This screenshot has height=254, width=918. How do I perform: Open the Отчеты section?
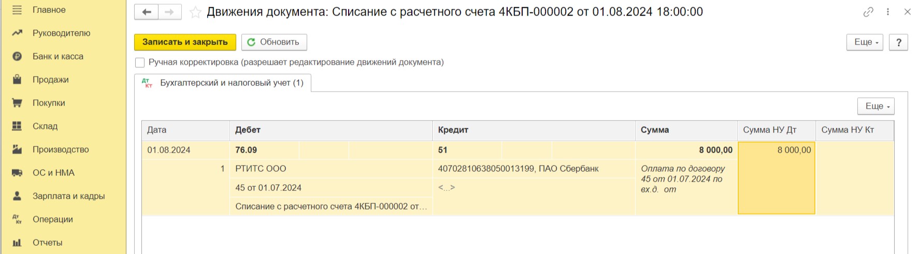tap(47, 243)
